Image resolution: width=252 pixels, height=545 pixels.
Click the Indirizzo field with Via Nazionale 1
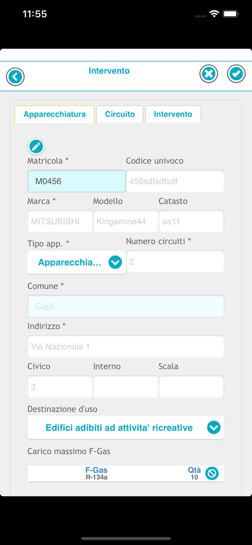(x=126, y=346)
